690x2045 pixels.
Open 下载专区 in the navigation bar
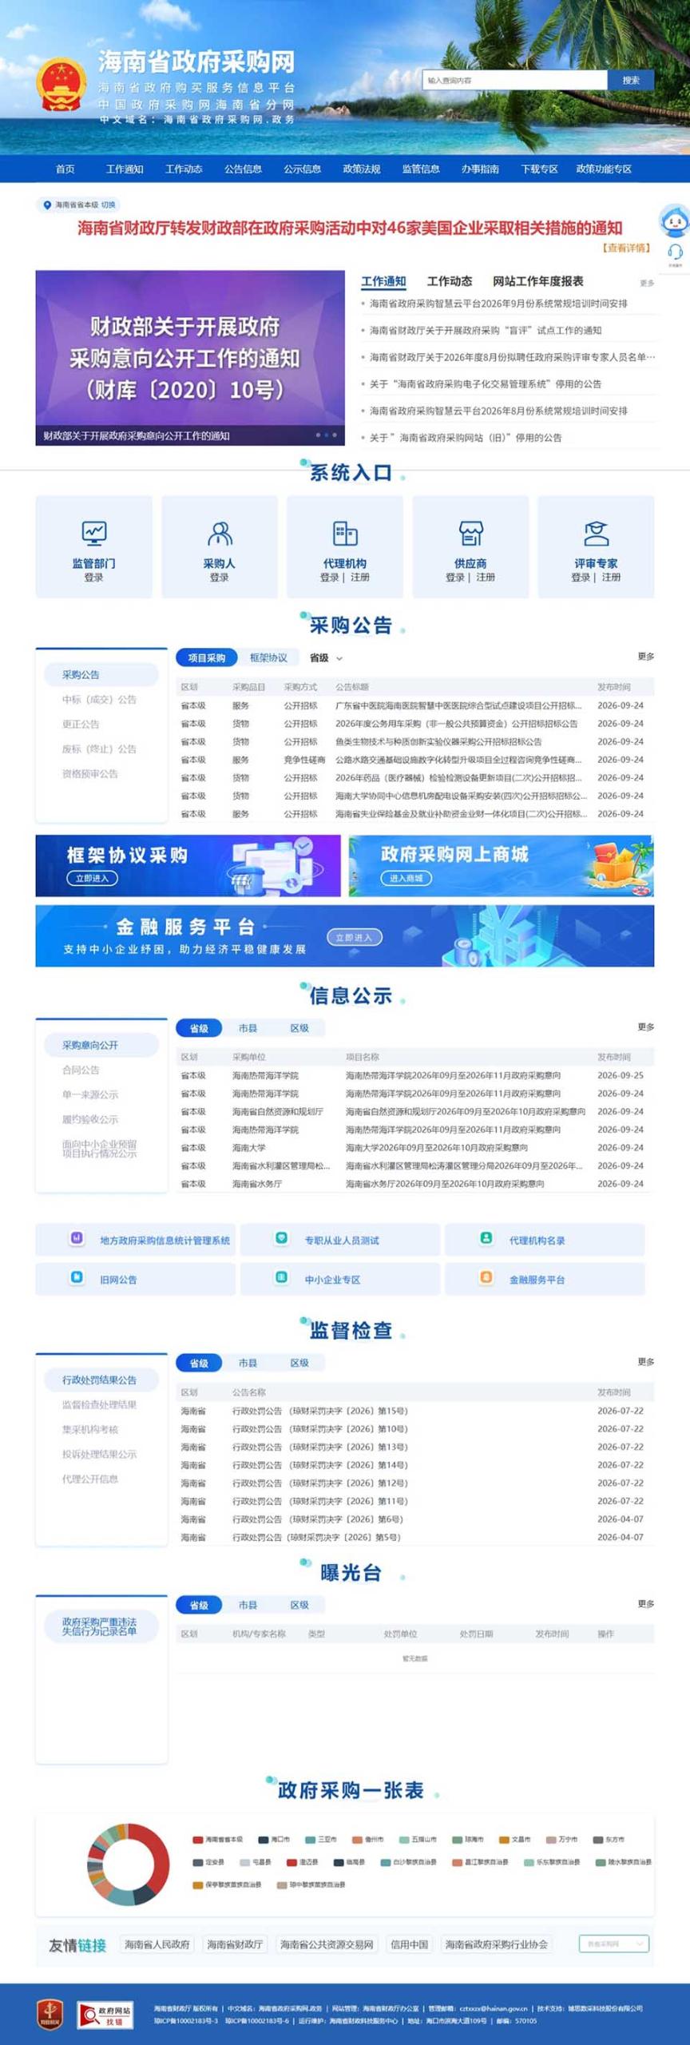click(x=539, y=169)
